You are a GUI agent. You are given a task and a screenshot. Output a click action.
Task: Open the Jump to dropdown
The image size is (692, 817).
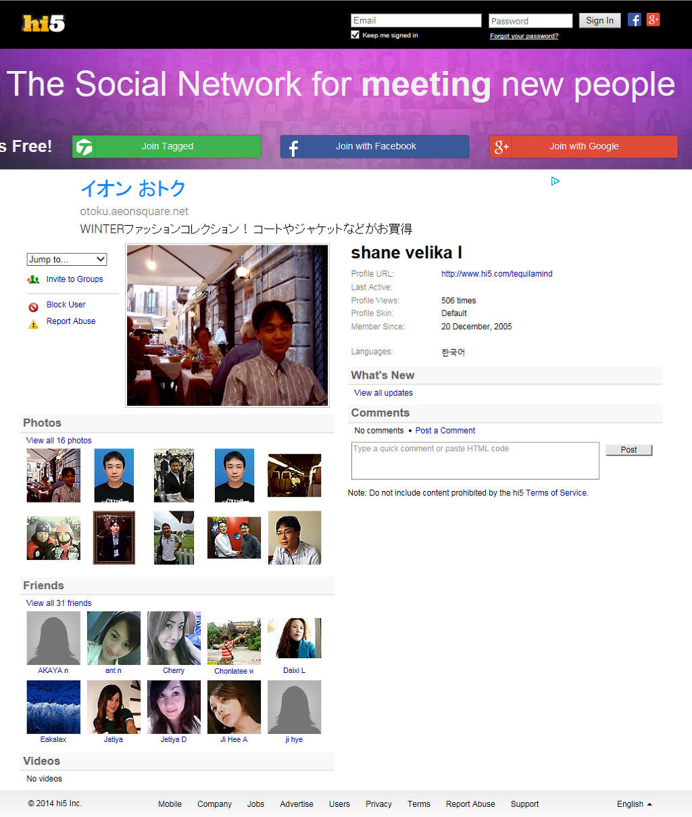[67, 259]
